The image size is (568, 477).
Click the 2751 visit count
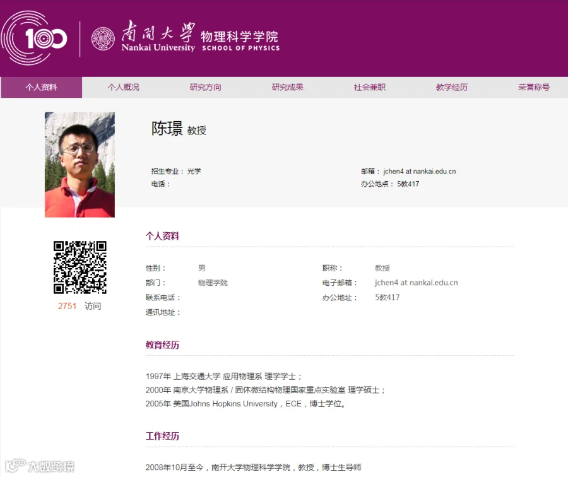coord(67,306)
